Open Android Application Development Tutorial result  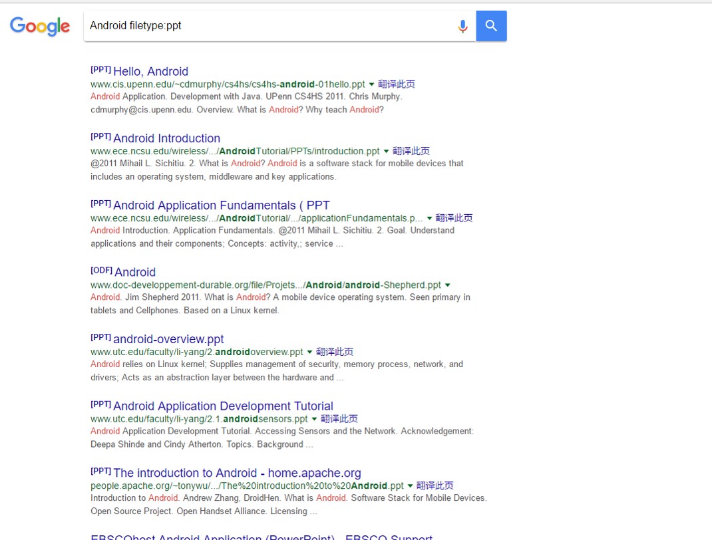(x=223, y=406)
